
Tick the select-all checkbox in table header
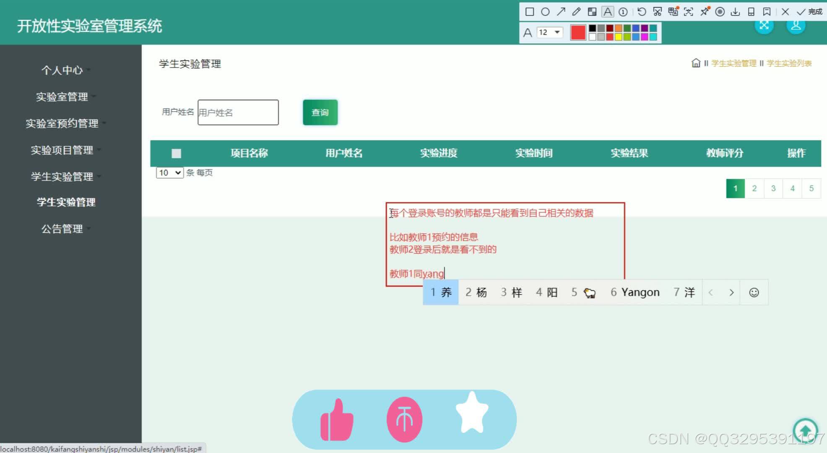[x=176, y=154]
